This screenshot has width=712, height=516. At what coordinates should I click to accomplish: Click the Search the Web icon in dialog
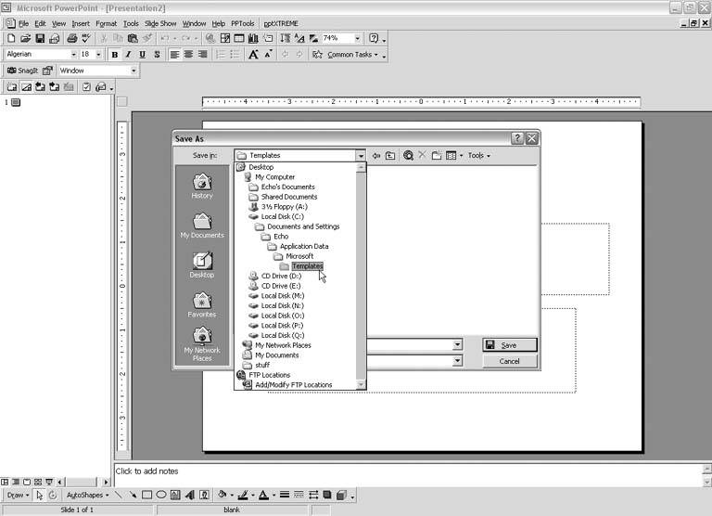point(408,156)
